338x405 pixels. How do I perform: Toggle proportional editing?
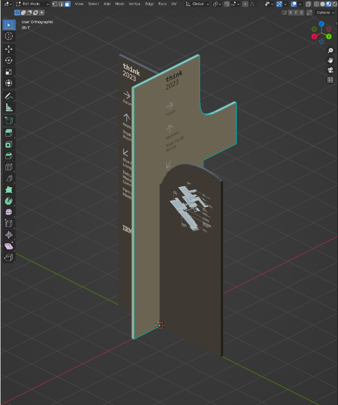(245, 4)
